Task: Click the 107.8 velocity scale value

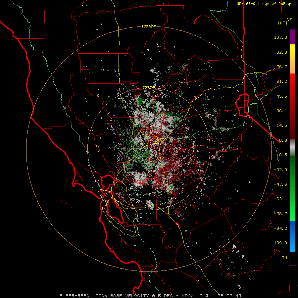Action: [x=280, y=37]
